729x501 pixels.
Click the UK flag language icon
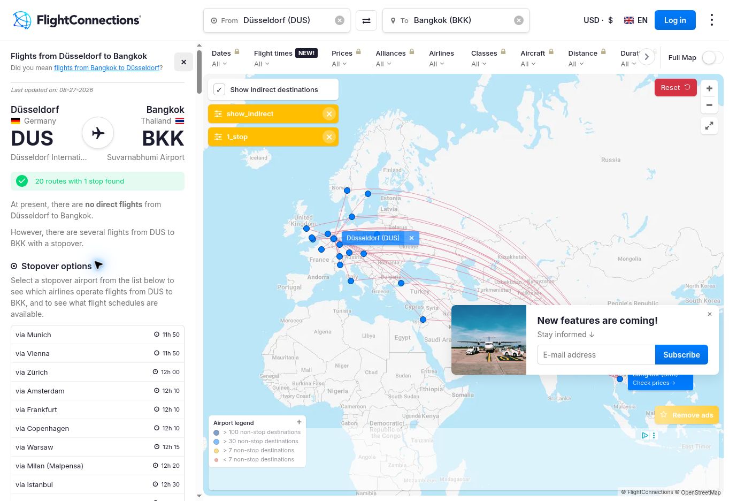629,20
